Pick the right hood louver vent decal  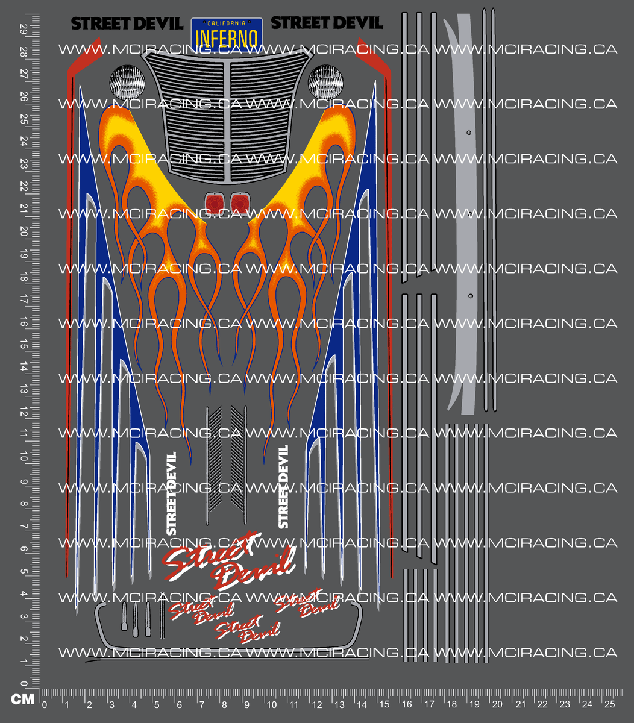tap(242, 464)
